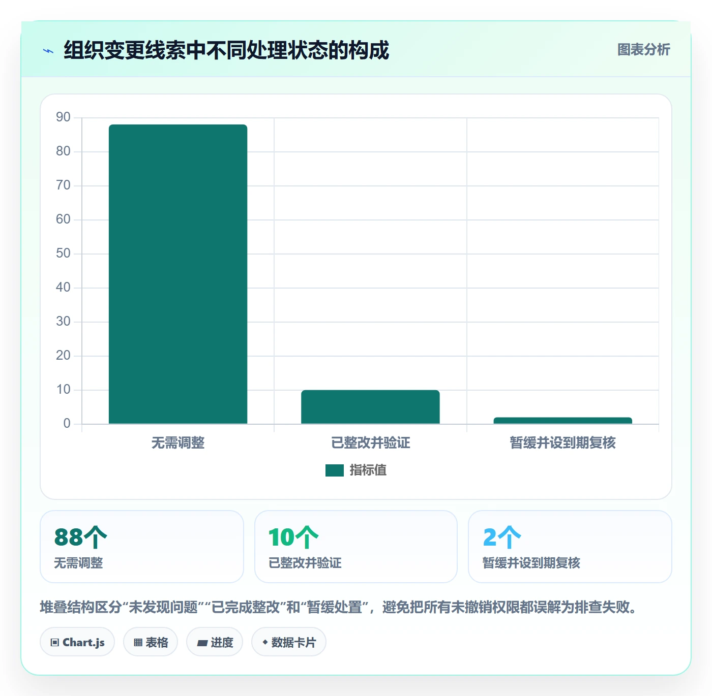
Task: Click the x-axis label 无需调整
Action: click(x=178, y=443)
